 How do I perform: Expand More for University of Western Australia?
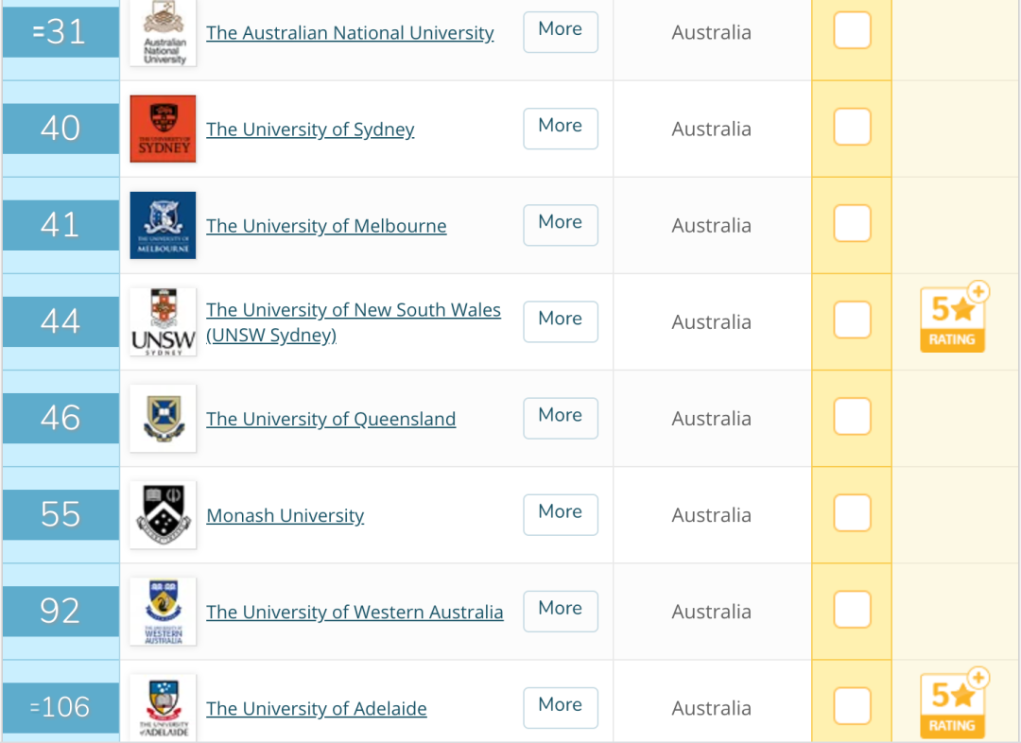(x=561, y=612)
